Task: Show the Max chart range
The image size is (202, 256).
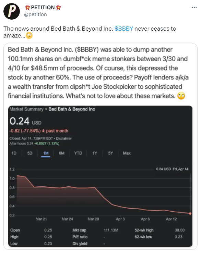Action: click(127, 153)
